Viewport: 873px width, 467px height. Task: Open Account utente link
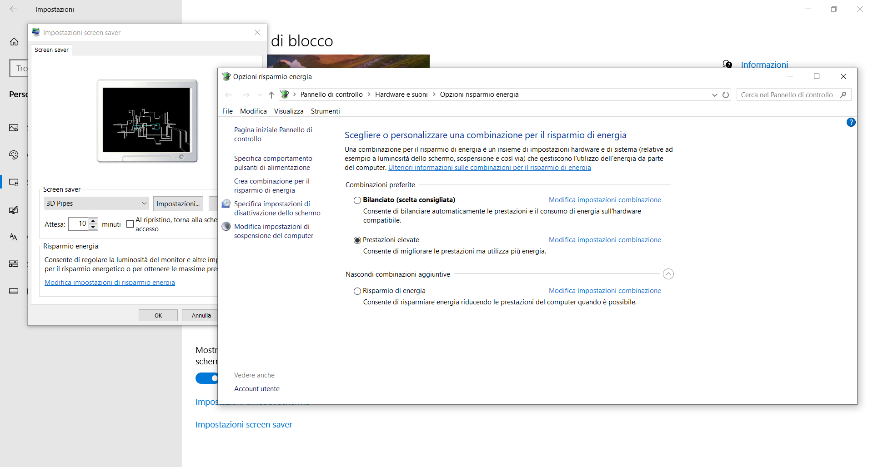(257, 389)
